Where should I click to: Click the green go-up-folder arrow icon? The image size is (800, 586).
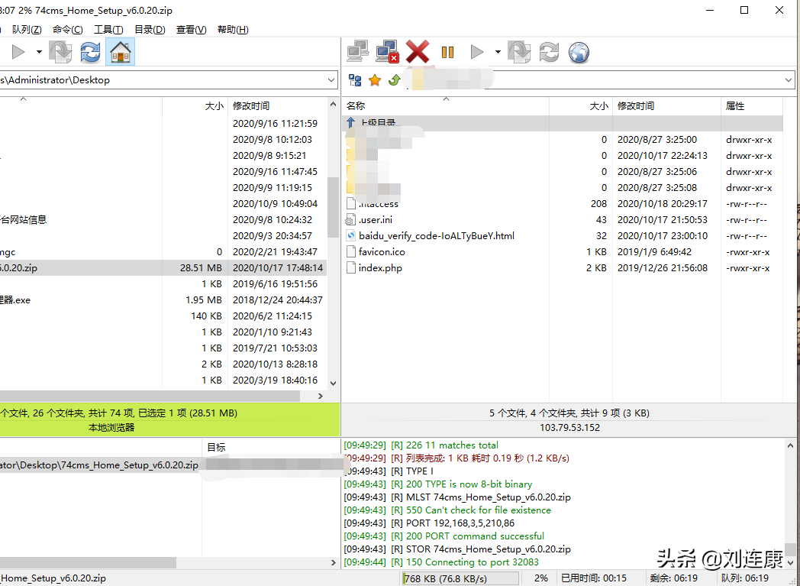394,80
